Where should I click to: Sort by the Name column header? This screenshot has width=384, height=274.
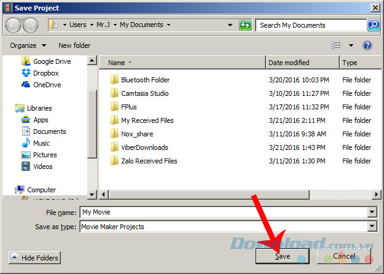182,63
